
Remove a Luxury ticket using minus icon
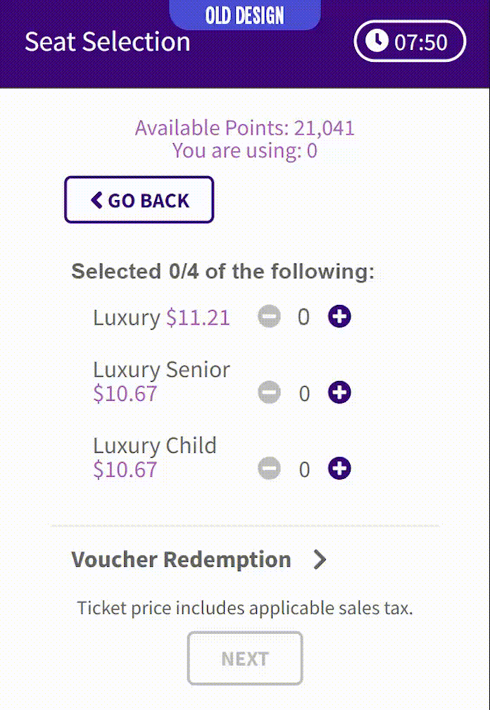269,317
